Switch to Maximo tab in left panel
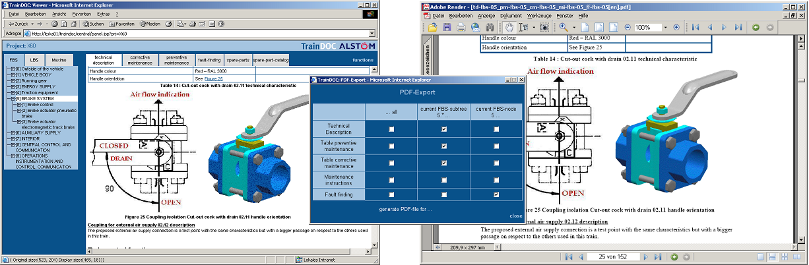The height and width of the screenshot is (265, 809). pos(59,60)
